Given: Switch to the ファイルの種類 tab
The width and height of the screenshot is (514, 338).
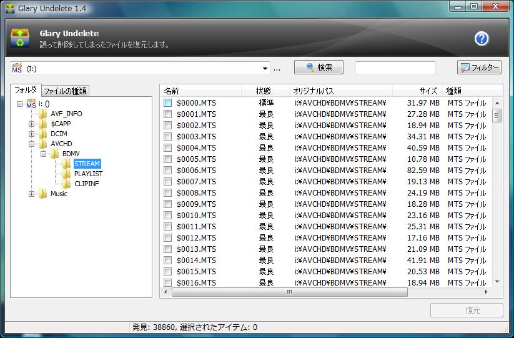Looking at the screenshot, I should [x=65, y=91].
